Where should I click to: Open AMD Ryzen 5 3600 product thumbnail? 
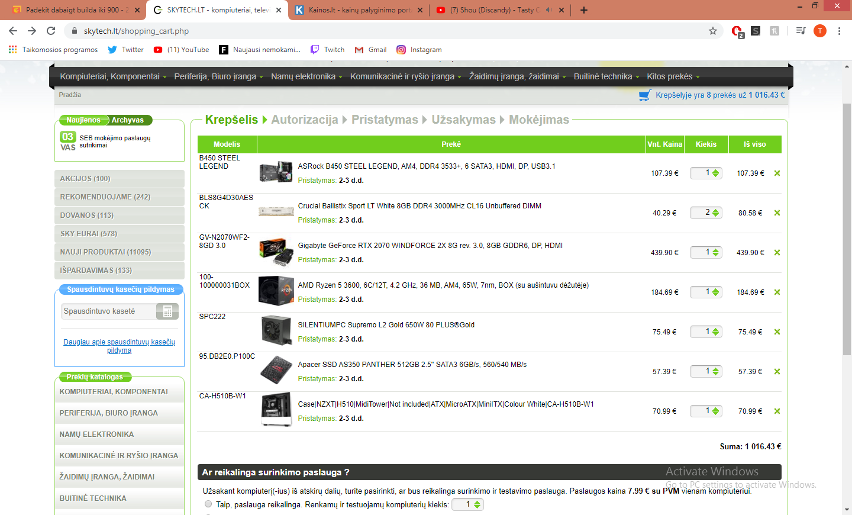[x=276, y=291]
